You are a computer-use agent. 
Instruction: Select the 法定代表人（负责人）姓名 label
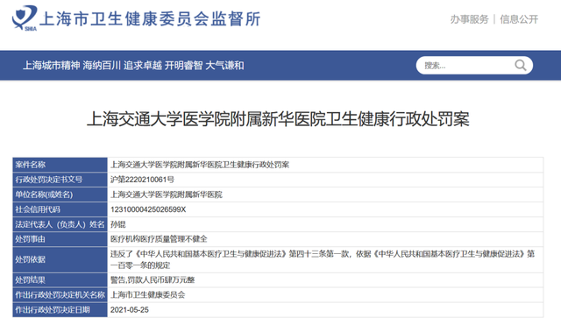(x=60, y=224)
